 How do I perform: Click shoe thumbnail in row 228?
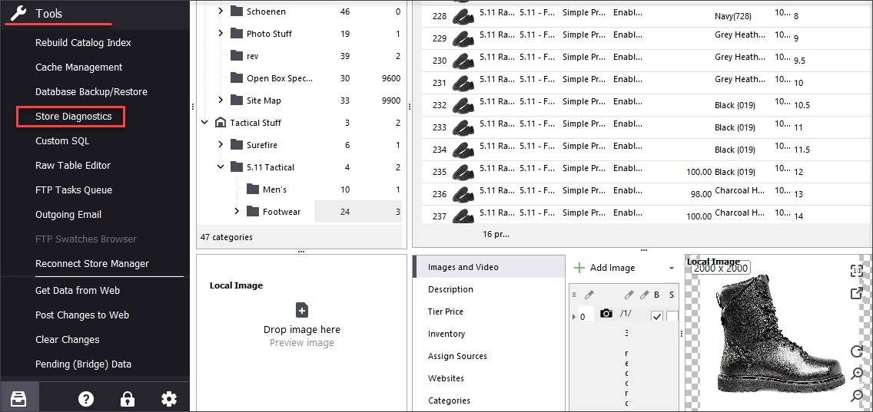pyautogui.click(x=463, y=16)
